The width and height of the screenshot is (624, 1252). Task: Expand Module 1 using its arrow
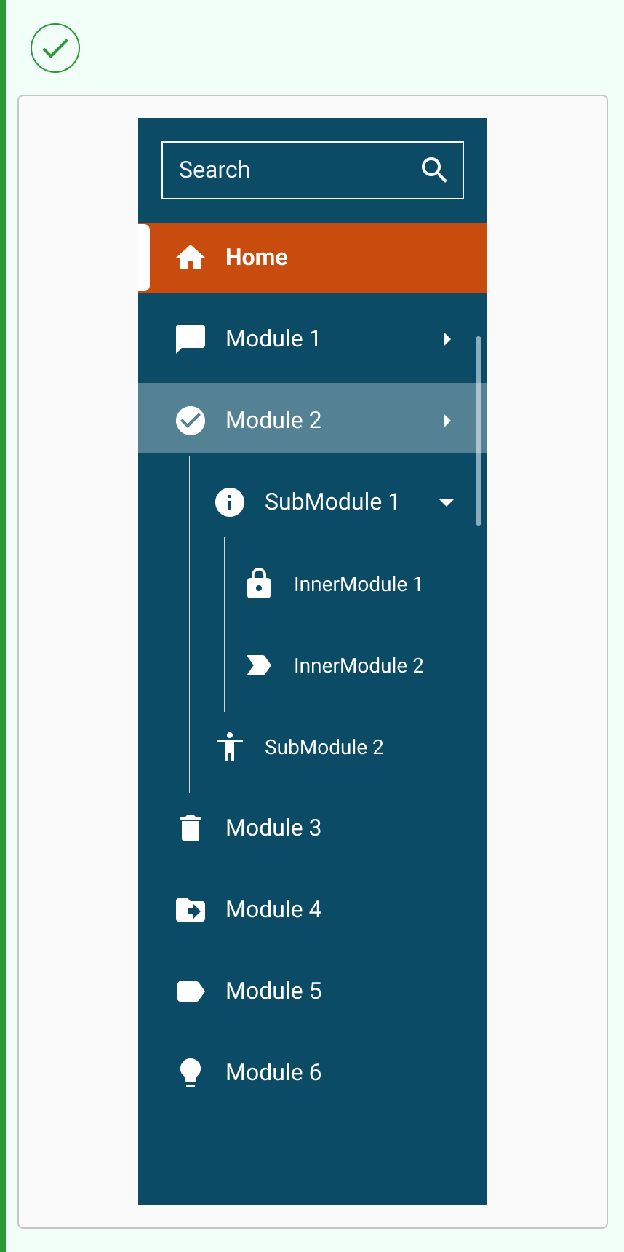click(x=447, y=339)
